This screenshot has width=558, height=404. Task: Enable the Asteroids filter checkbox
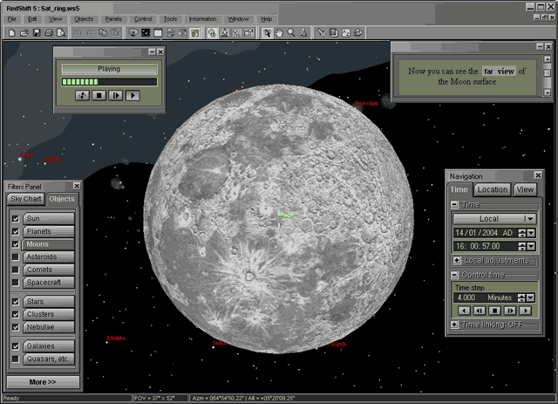pyautogui.click(x=16, y=257)
